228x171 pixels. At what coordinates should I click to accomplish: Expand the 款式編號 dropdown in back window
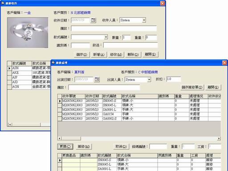click(x=106, y=37)
